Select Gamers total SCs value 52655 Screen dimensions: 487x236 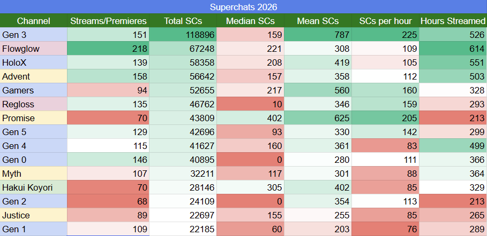coord(183,90)
